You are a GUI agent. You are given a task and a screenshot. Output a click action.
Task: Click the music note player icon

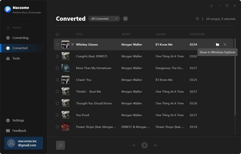61,145
